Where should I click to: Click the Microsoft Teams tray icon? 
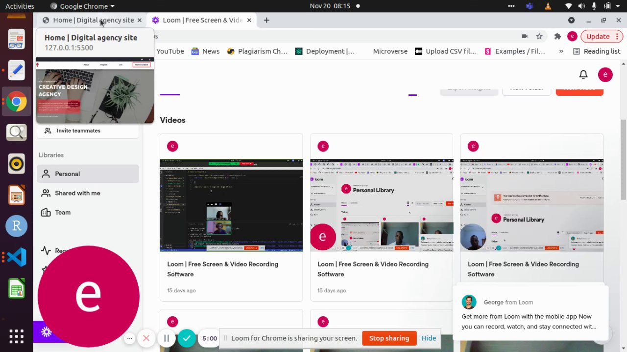[x=529, y=6]
